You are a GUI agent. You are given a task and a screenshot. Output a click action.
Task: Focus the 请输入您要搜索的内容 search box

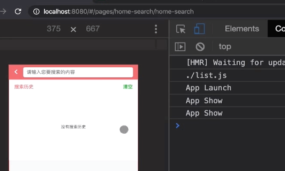(x=78, y=72)
